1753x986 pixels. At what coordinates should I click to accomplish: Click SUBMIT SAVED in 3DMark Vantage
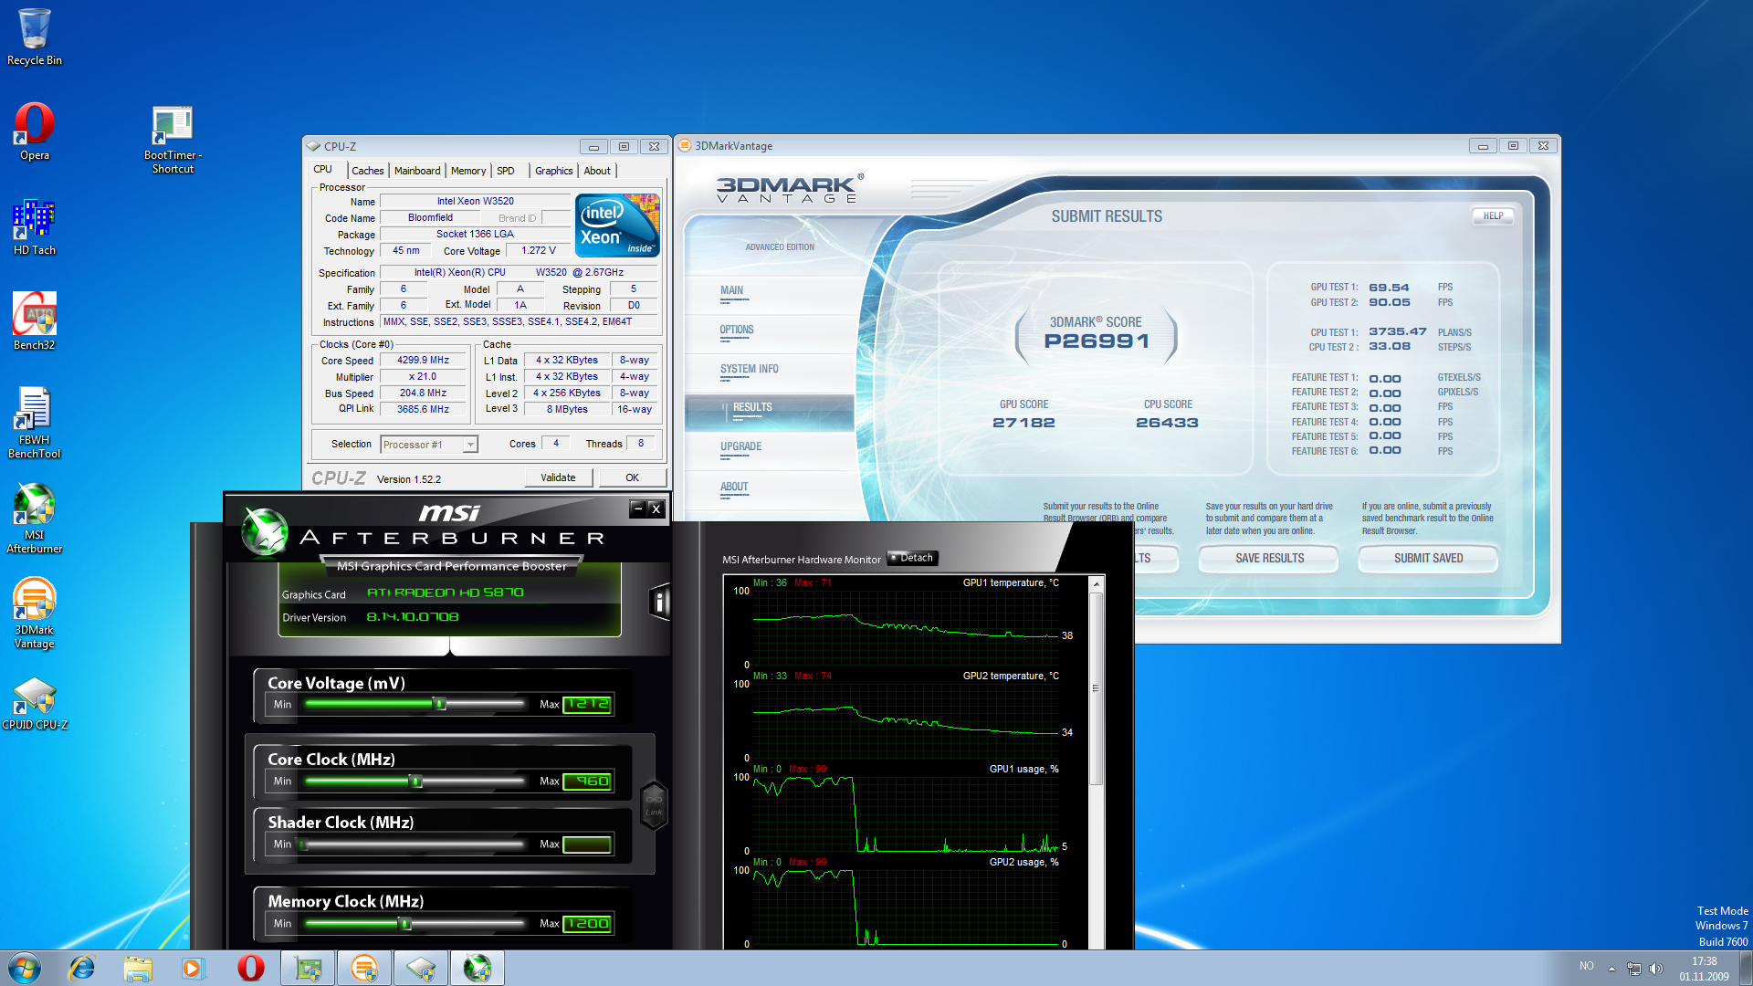pos(1428,558)
